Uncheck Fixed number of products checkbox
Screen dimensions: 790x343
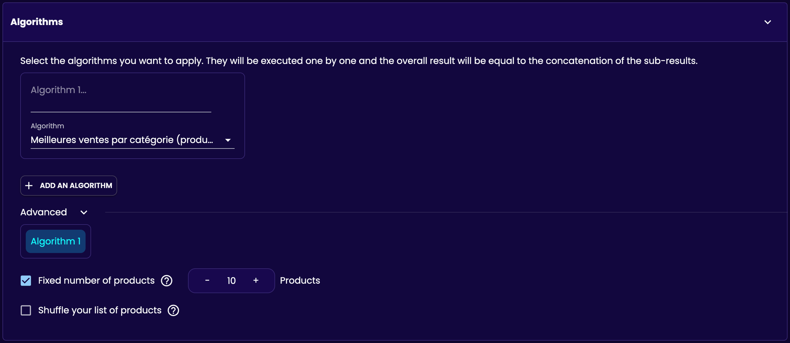(x=26, y=281)
